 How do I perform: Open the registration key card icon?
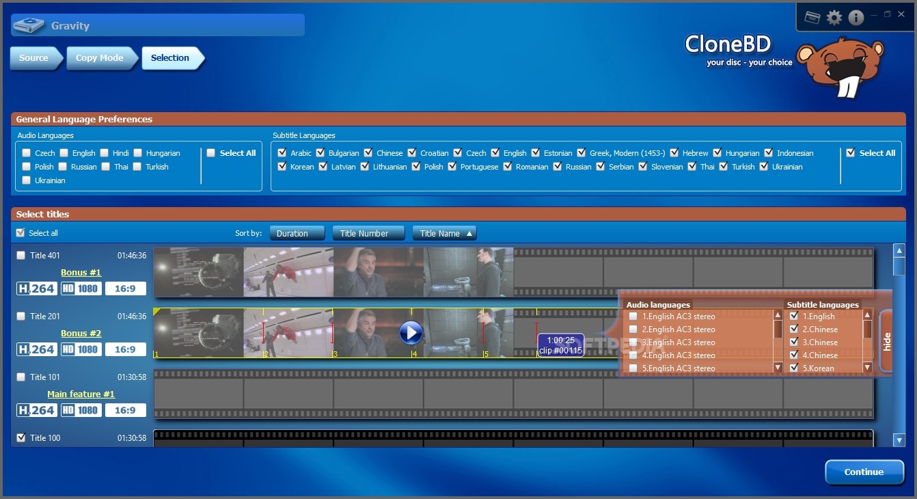click(812, 18)
